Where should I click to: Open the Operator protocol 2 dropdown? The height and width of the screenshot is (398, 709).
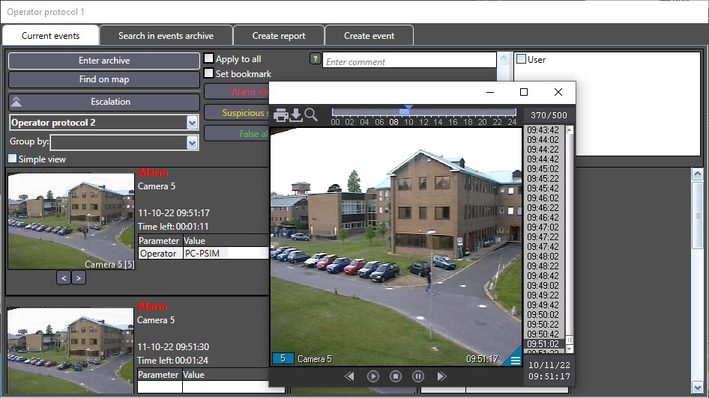click(192, 123)
